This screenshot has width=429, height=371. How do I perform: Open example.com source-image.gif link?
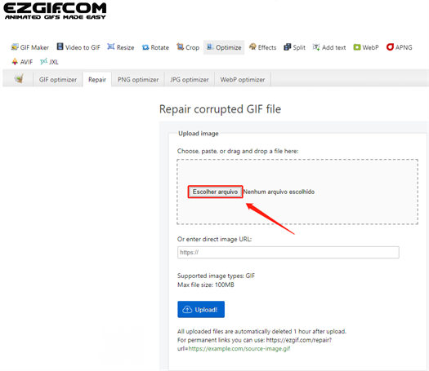click(x=239, y=349)
